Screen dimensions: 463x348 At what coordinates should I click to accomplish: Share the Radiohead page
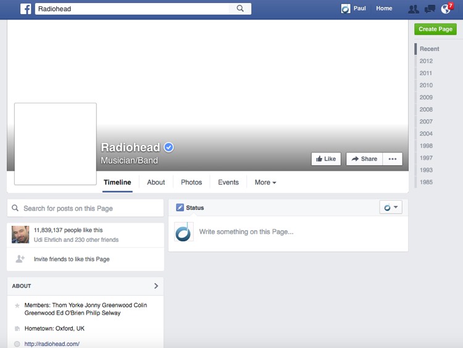[364, 159]
